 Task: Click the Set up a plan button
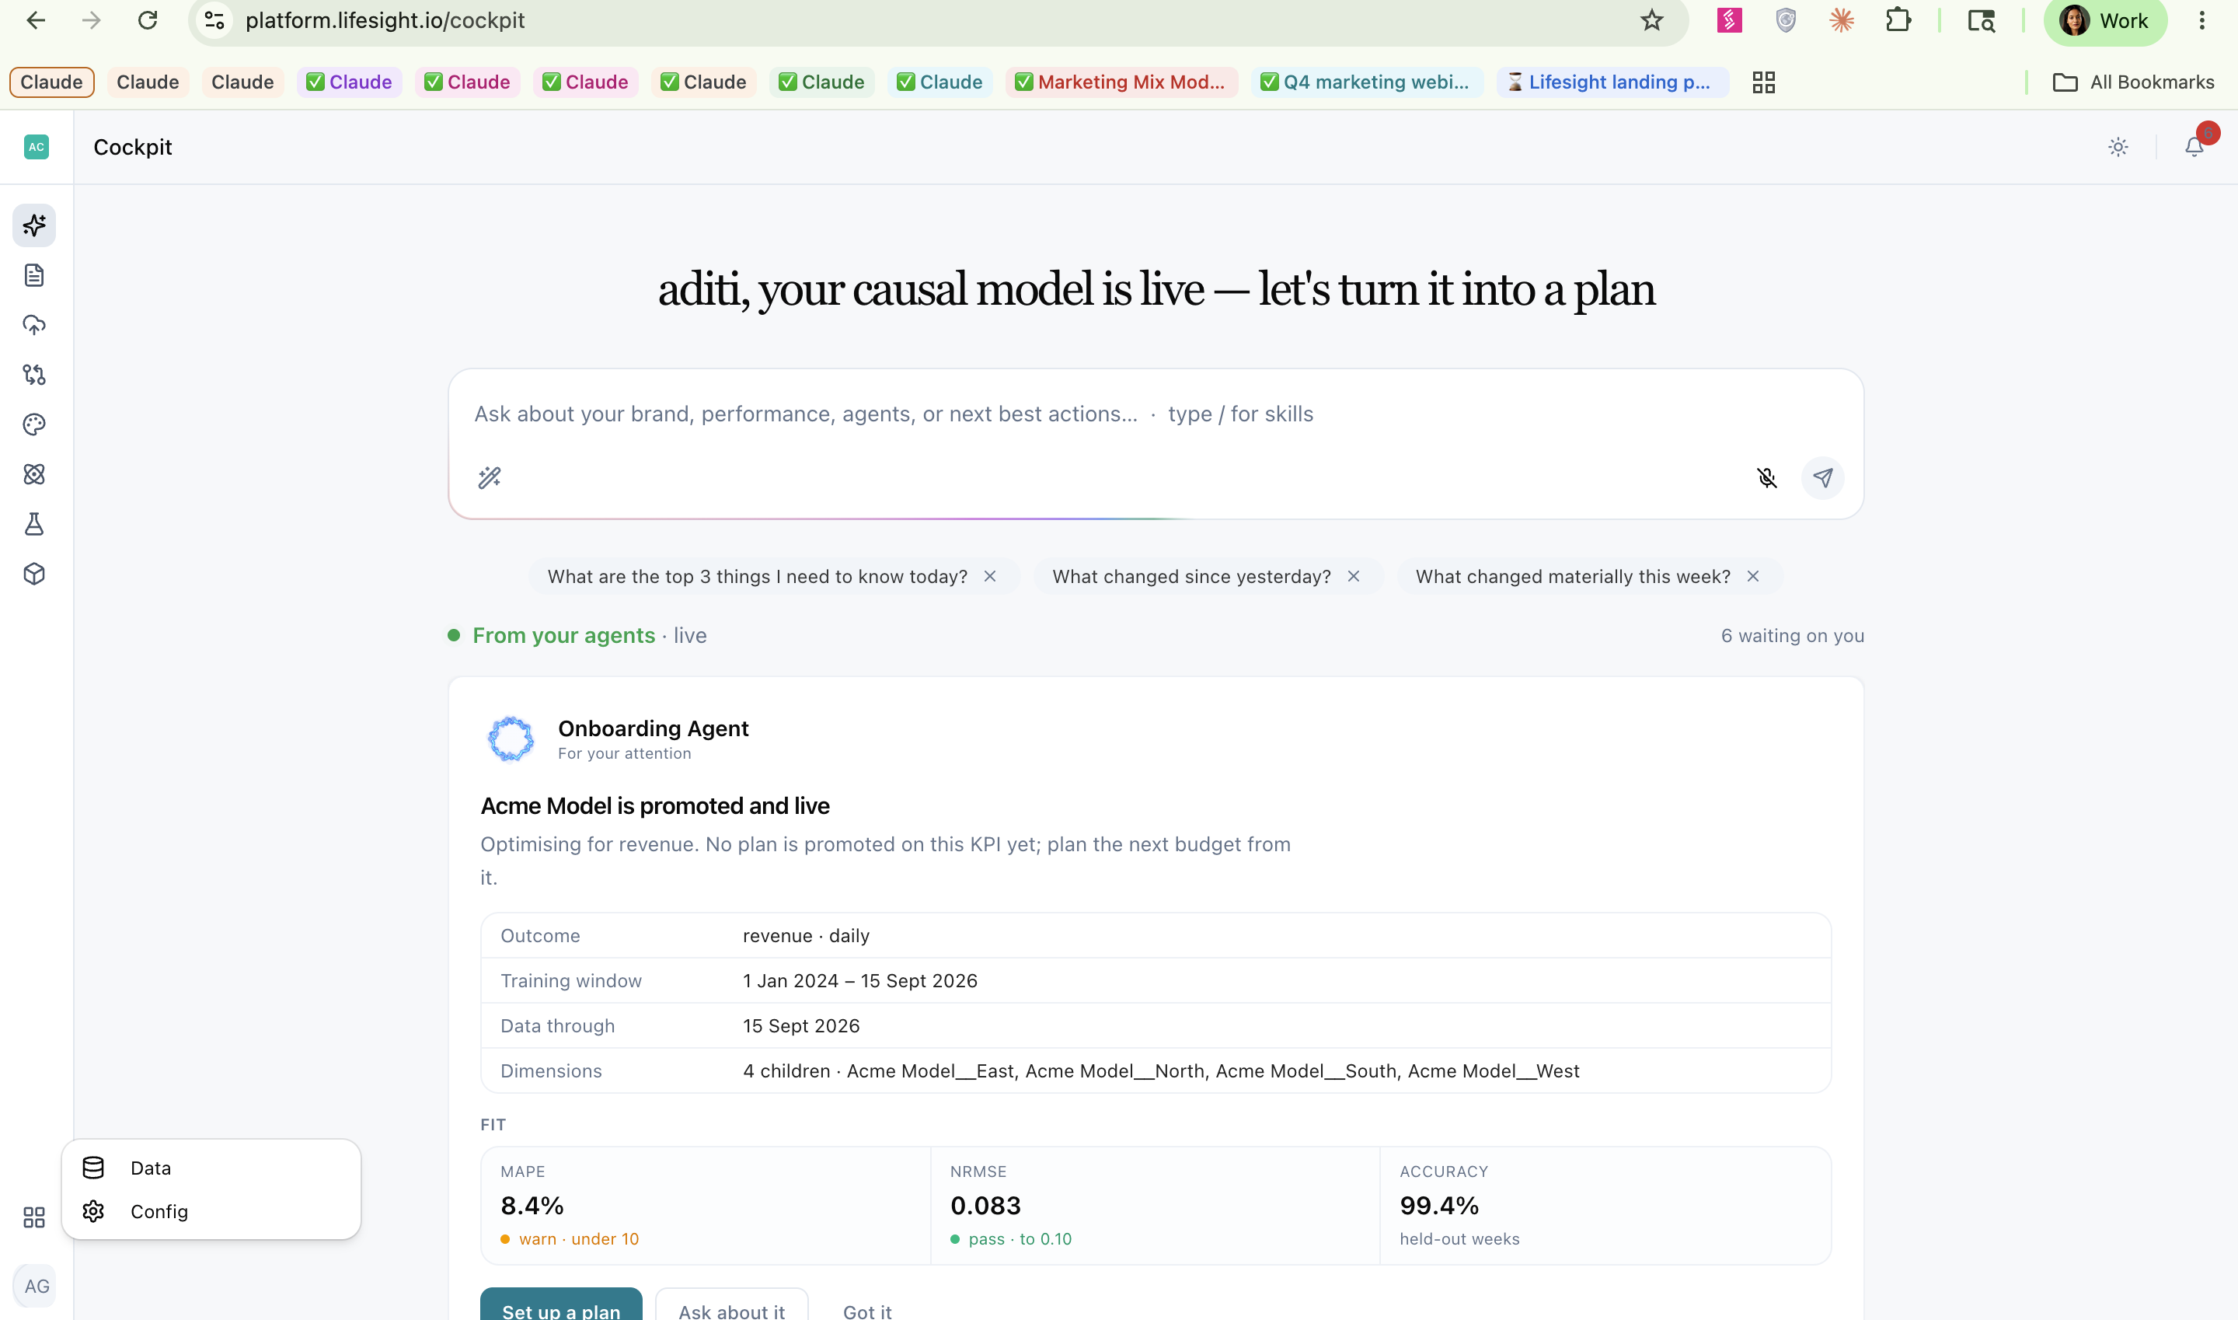pyautogui.click(x=561, y=1305)
